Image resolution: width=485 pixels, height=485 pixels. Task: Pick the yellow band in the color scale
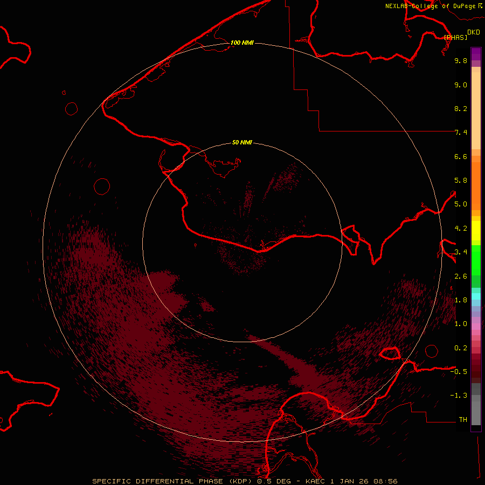point(476,231)
